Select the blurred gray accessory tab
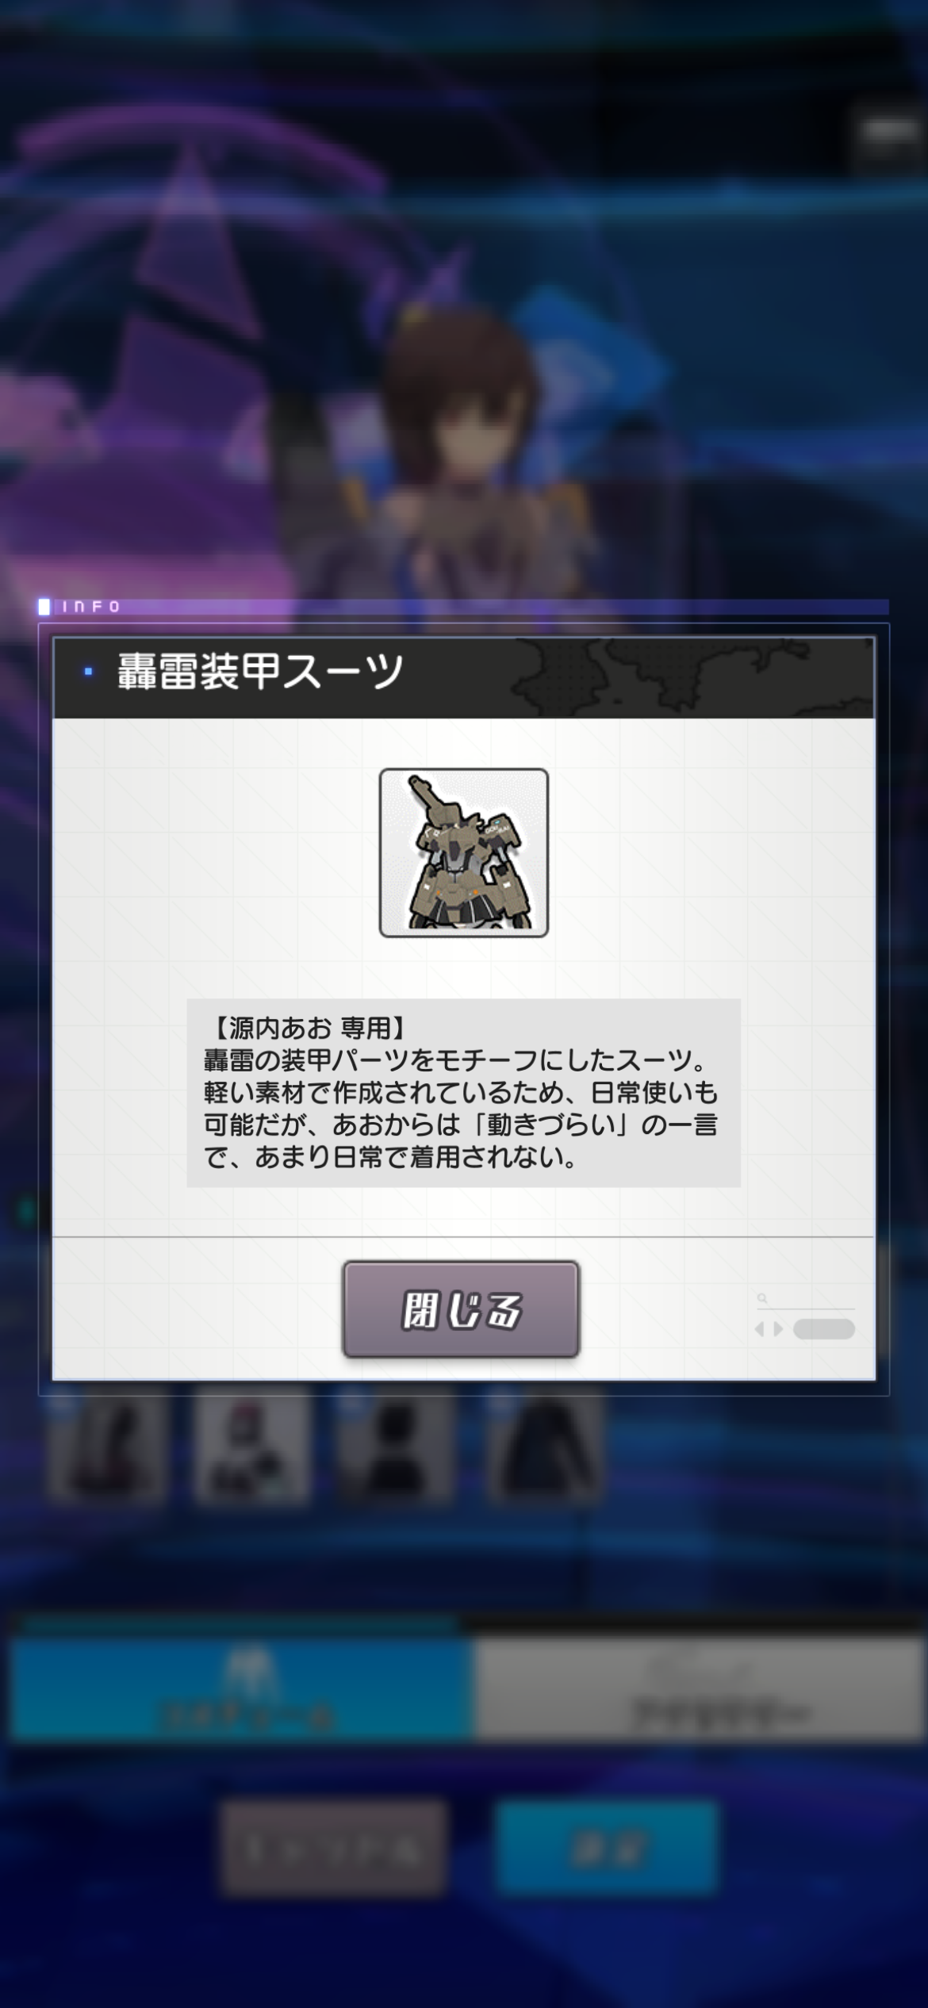Viewport: 928px width, 2008px height. [698, 1689]
